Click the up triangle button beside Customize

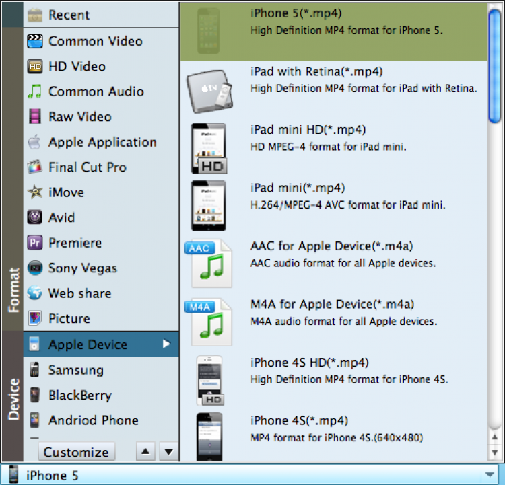click(145, 451)
